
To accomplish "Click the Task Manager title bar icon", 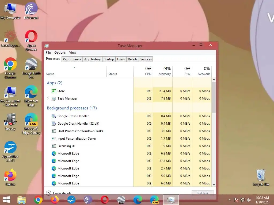I will pyautogui.click(x=47, y=46).
